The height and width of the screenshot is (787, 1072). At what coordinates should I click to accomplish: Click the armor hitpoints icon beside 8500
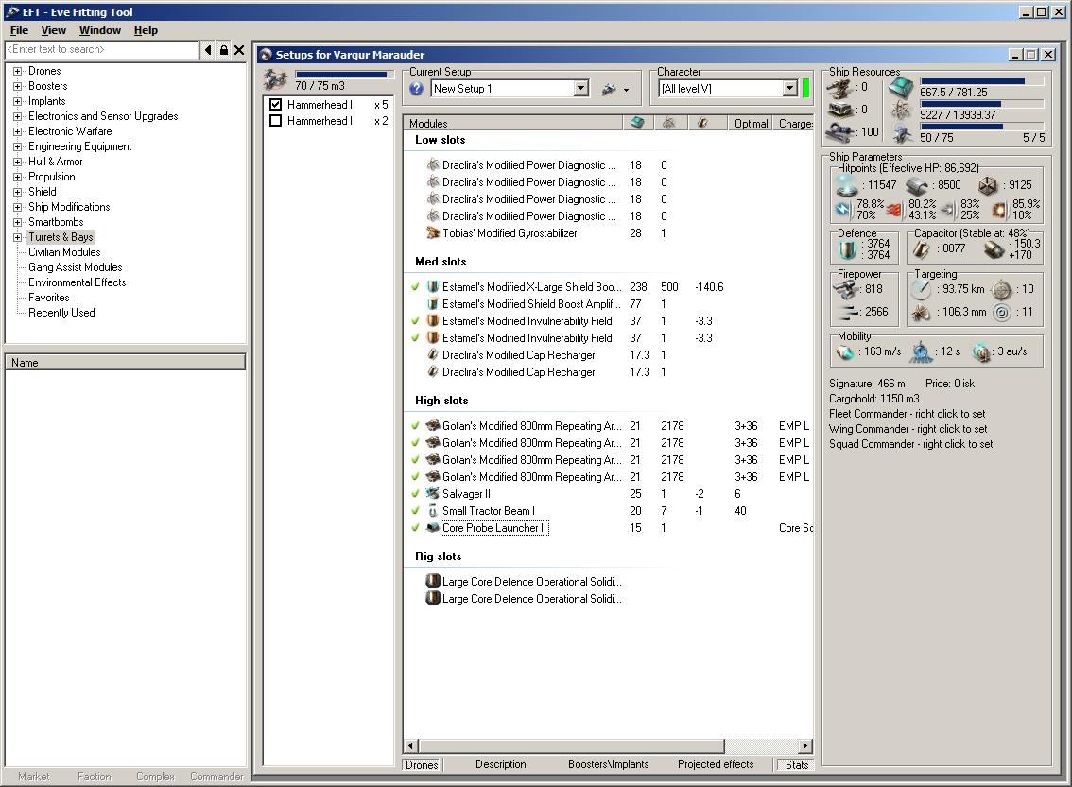coord(917,185)
